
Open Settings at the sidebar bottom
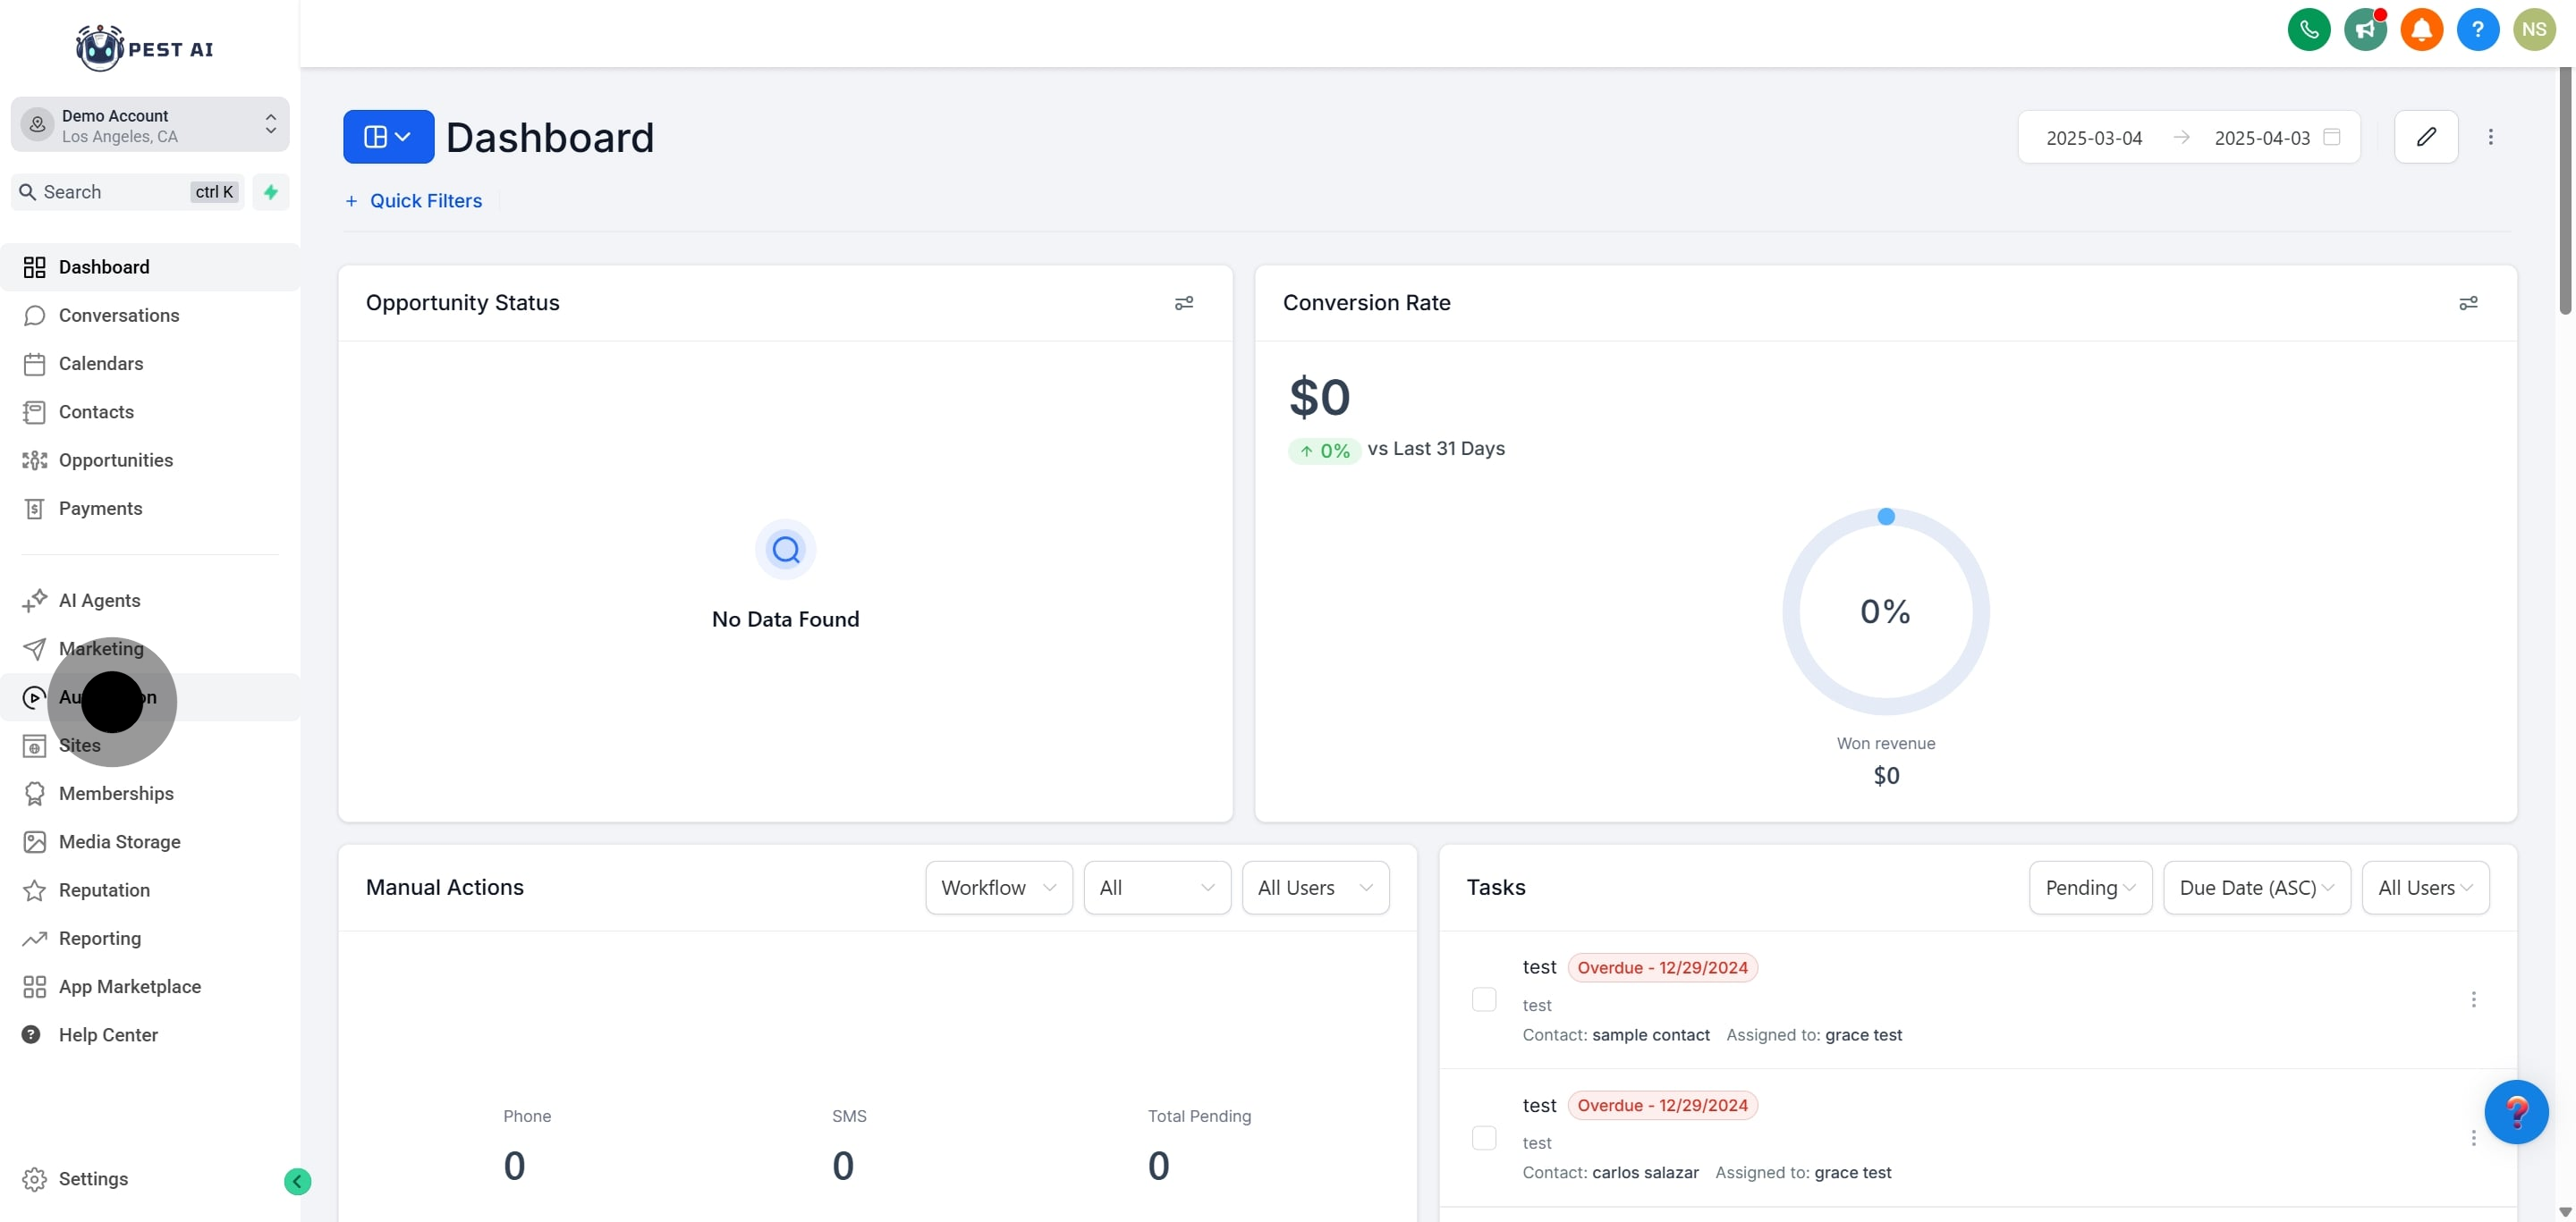tap(93, 1179)
